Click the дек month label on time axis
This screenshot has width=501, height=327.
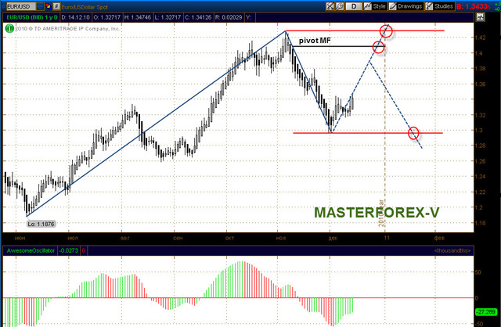click(x=333, y=239)
